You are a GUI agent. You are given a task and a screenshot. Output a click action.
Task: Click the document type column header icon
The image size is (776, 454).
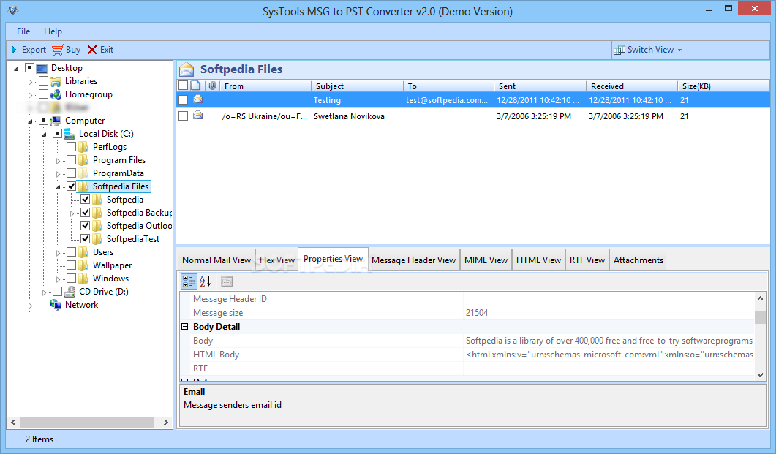(195, 86)
